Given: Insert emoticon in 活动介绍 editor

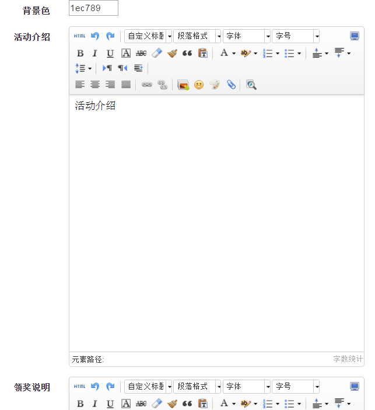Looking at the screenshot, I should tap(199, 85).
